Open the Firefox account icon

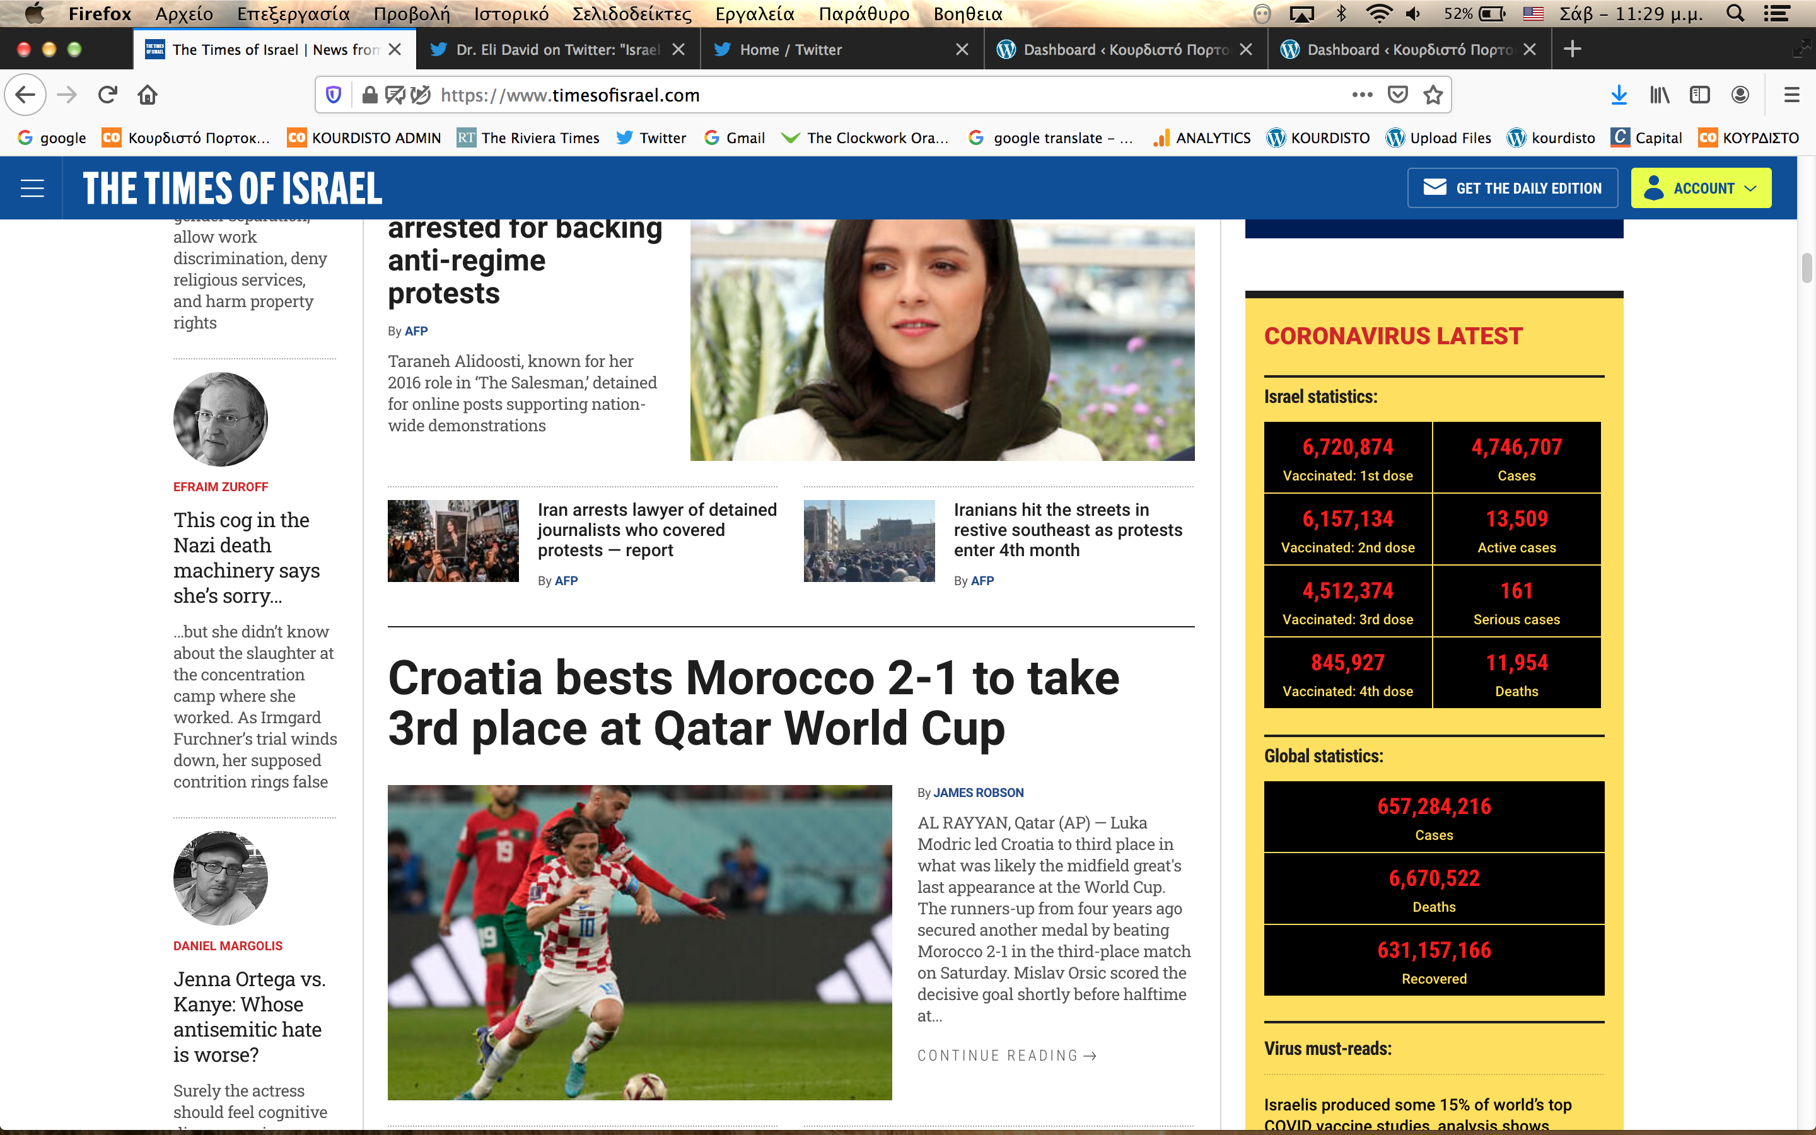(x=1740, y=95)
